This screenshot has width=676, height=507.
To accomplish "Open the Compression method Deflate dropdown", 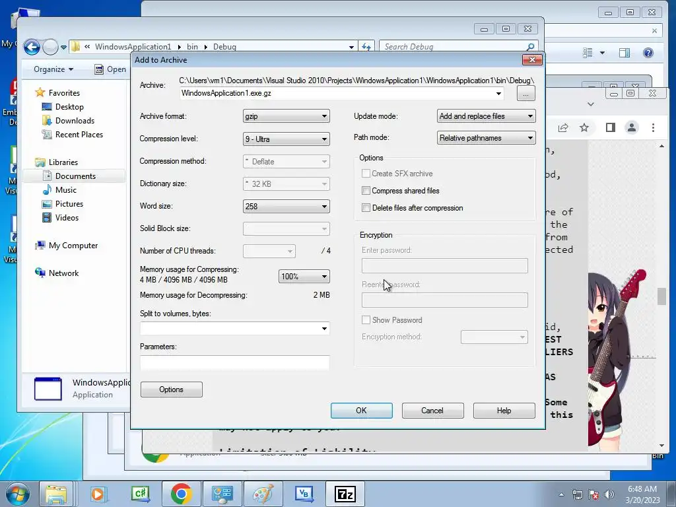I will 287,161.
